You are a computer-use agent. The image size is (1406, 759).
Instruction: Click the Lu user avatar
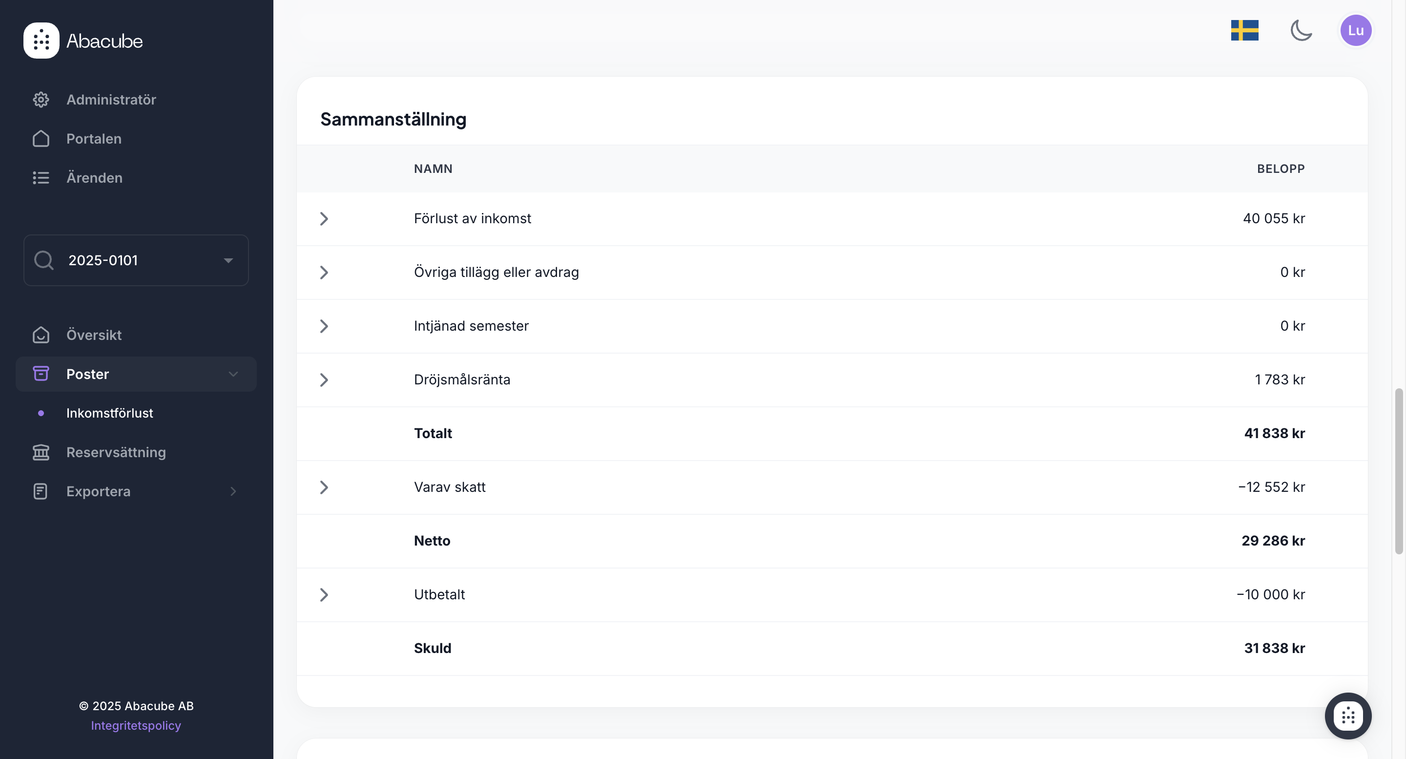tap(1356, 31)
